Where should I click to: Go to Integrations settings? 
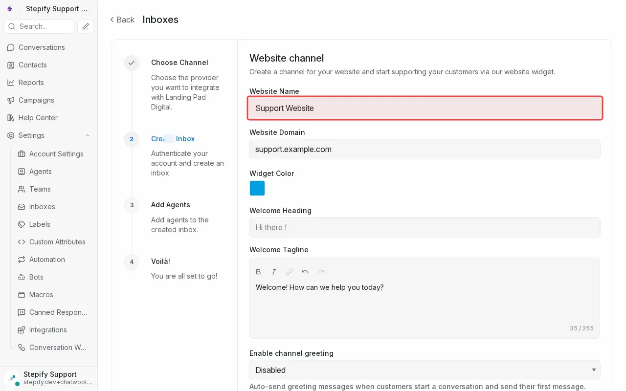pos(47,330)
